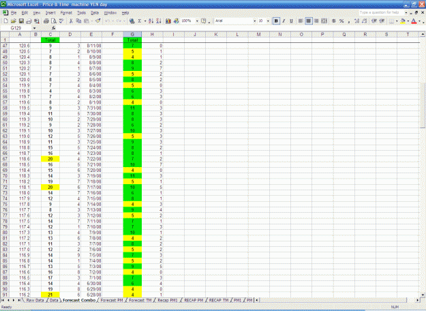Select column G header
The height and width of the screenshot is (311, 426).
click(132, 35)
